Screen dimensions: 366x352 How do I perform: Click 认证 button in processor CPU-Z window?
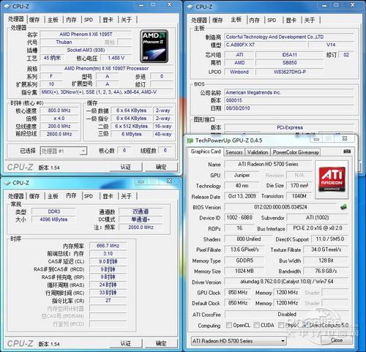pyautogui.click(x=126, y=167)
